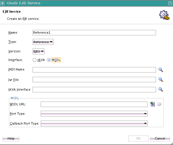This screenshot has height=145, width=173.
Task: Click the EJB Service gear icon in header
Action: [164, 15]
